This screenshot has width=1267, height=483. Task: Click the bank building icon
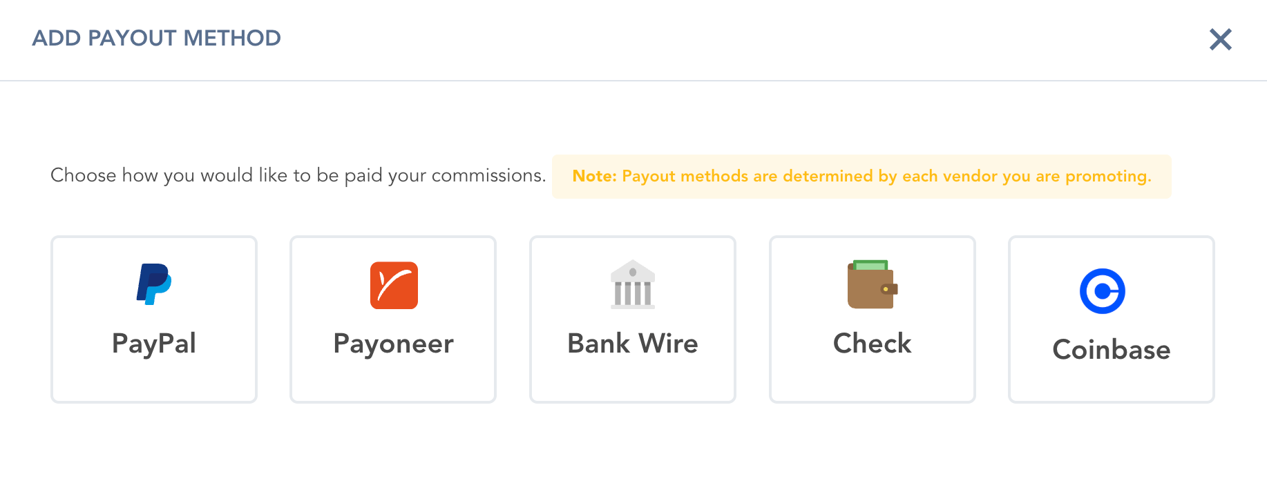[x=633, y=284]
